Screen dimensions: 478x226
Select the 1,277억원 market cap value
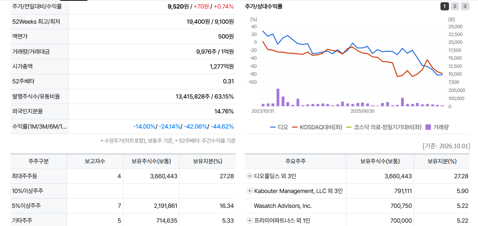coord(222,66)
